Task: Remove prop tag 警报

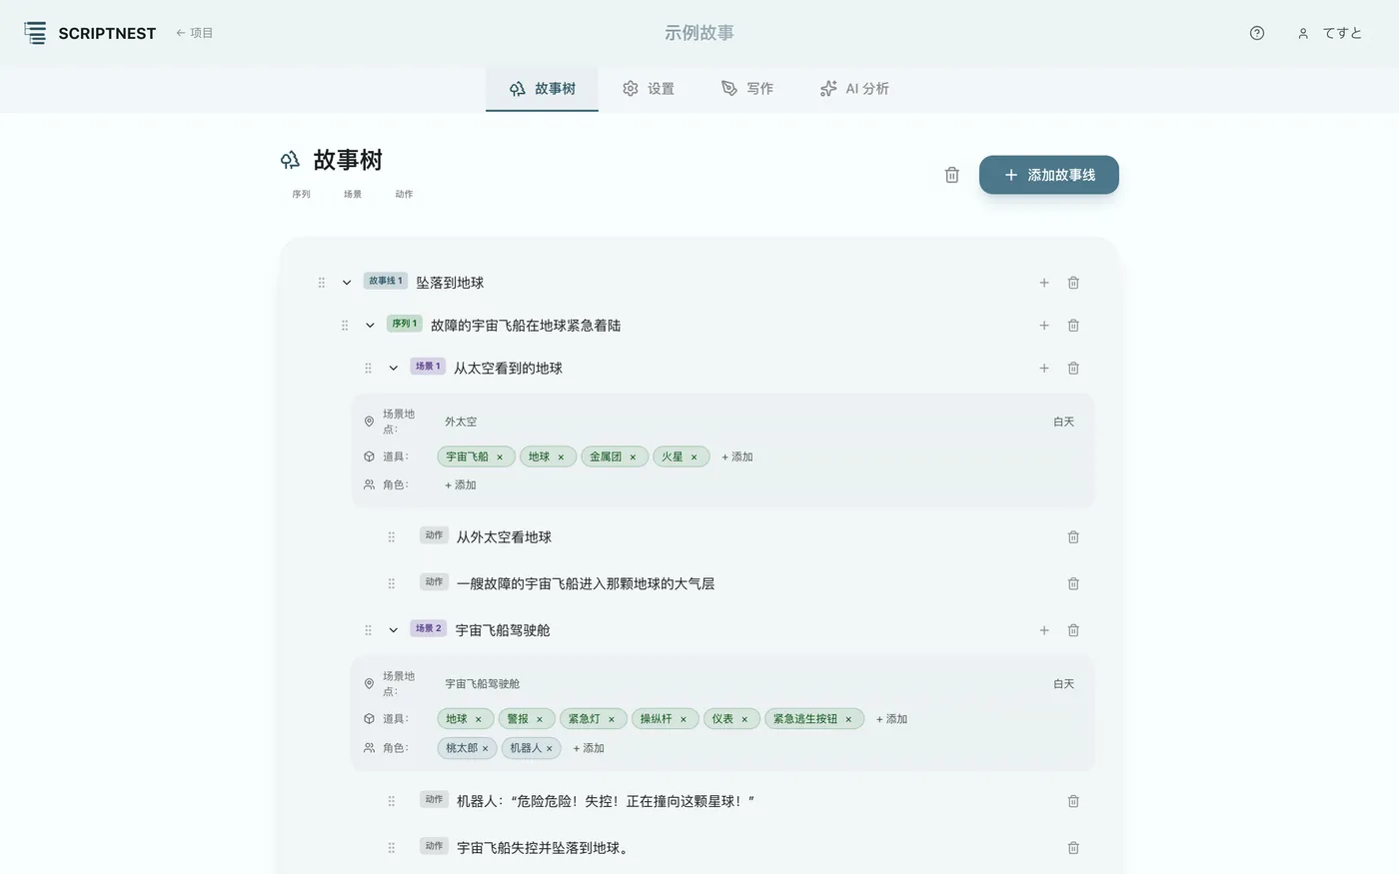Action: [x=540, y=719]
